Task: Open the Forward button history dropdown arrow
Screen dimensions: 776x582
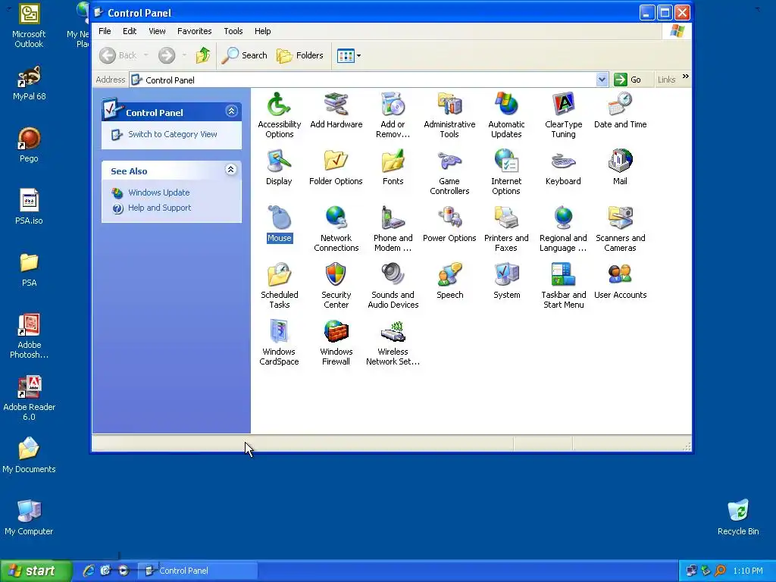Action: 184,55
